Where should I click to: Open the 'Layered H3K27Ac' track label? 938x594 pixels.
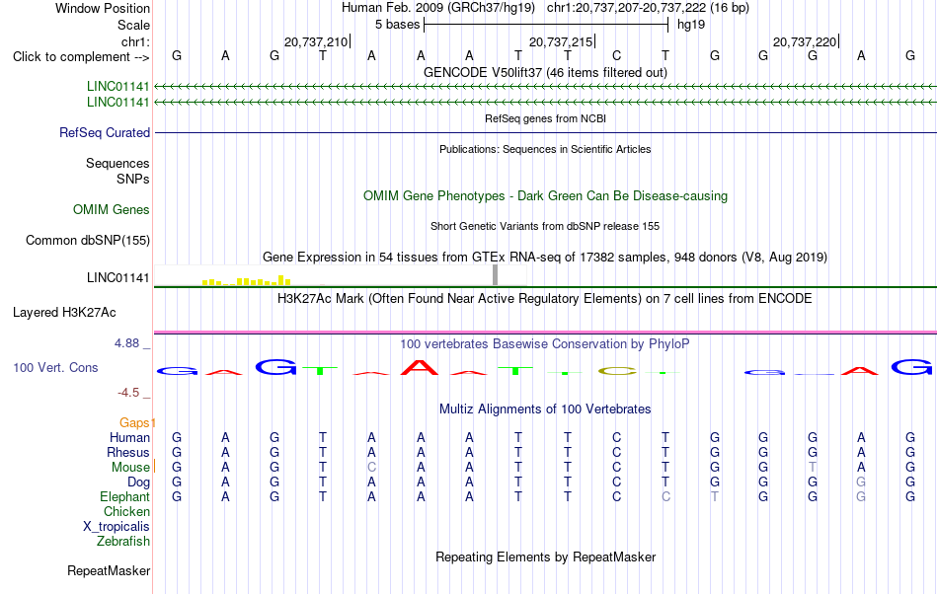(x=64, y=313)
